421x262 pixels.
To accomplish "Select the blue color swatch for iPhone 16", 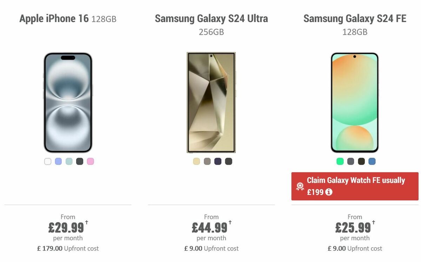I will point(58,161).
